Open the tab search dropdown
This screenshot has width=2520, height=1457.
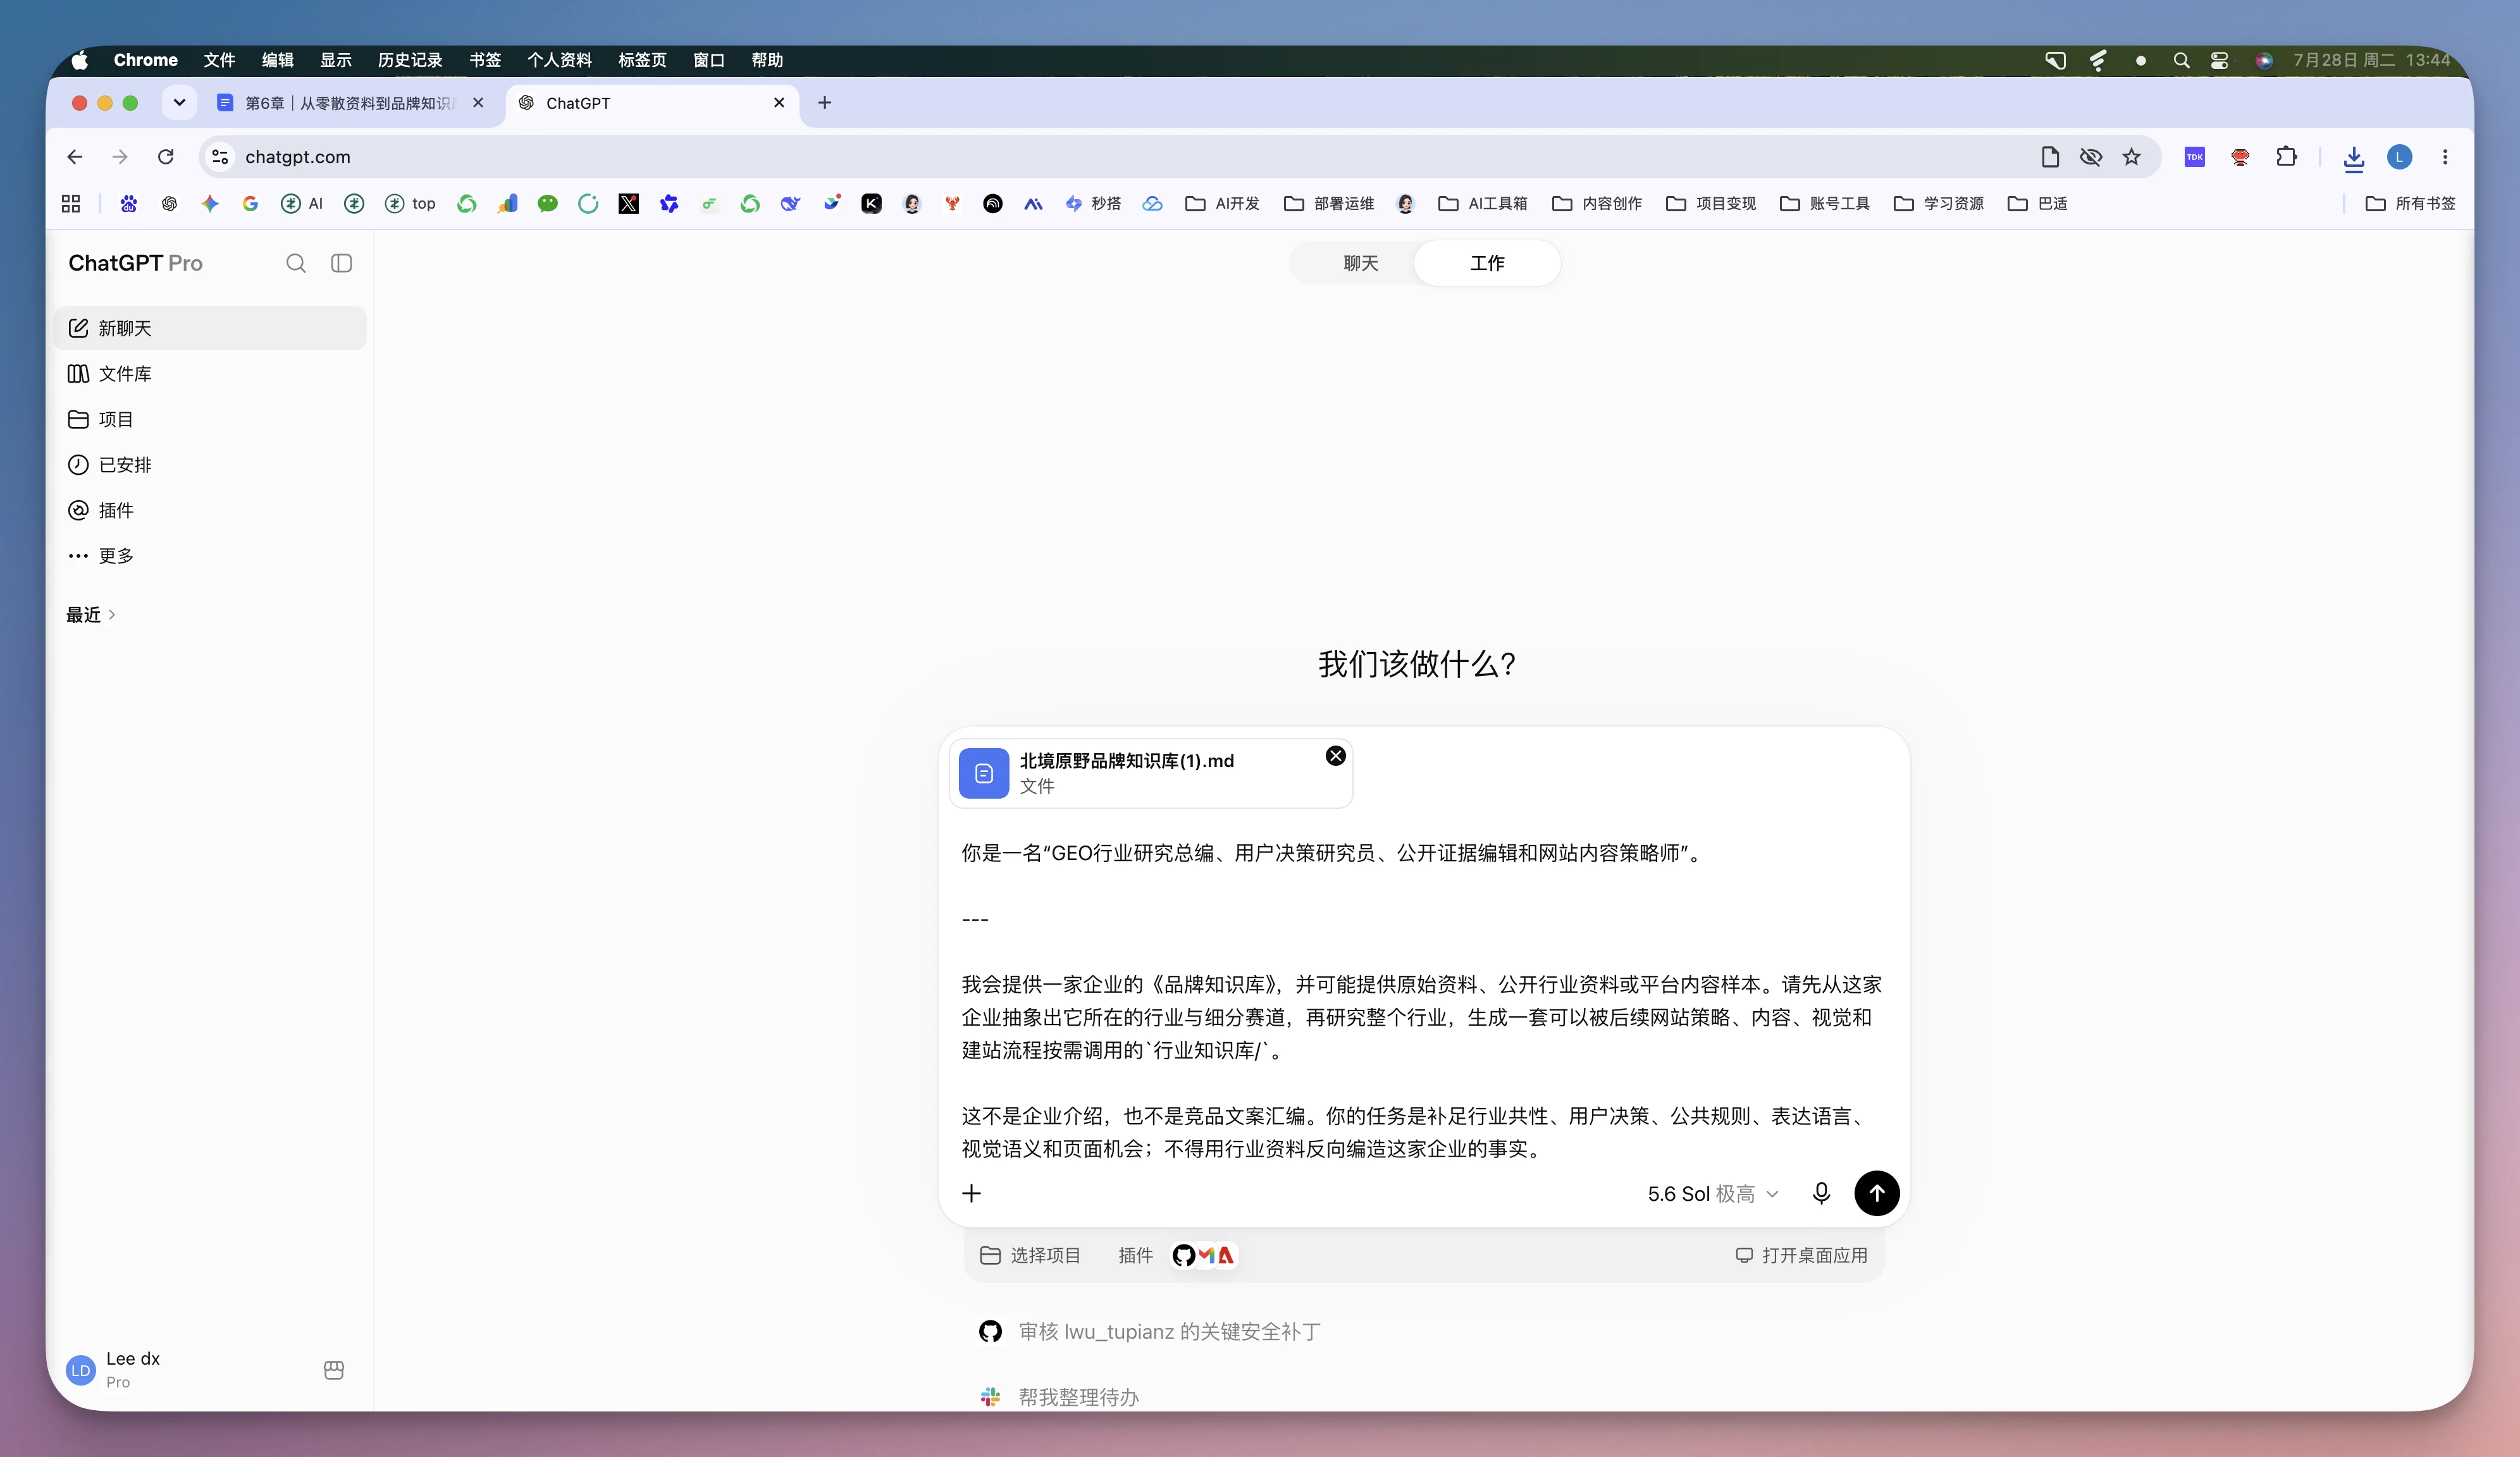[179, 103]
